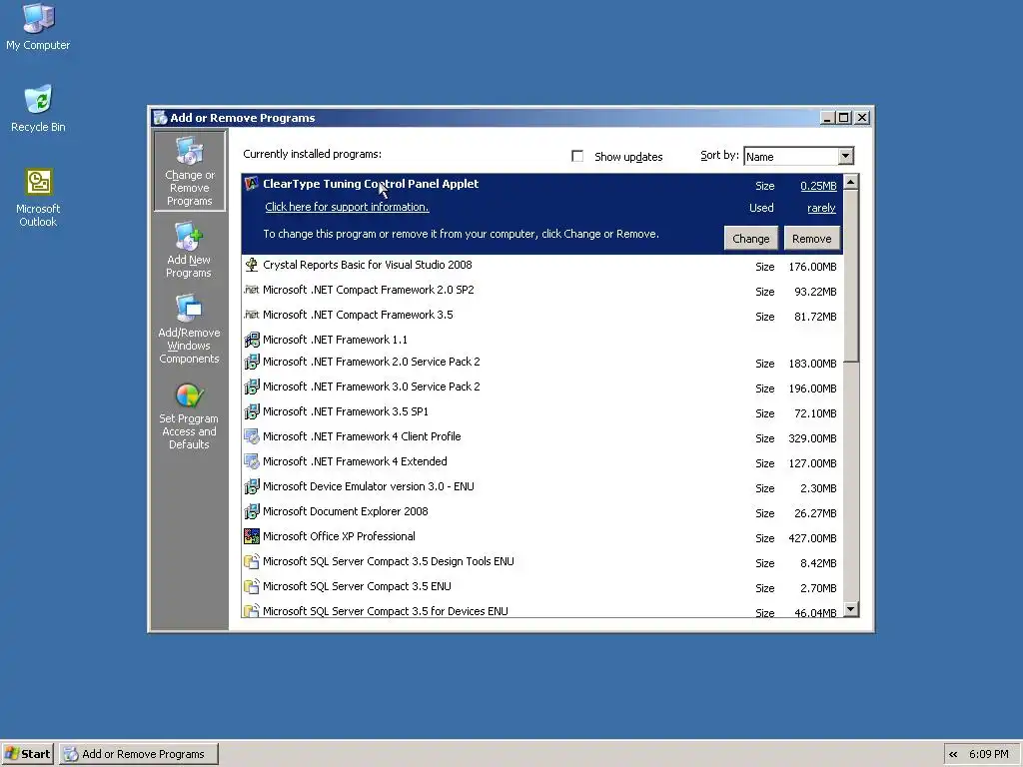Click the SQL Server Compact 3.5 ENU icon
1023x767 pixels.
[251, 586]
